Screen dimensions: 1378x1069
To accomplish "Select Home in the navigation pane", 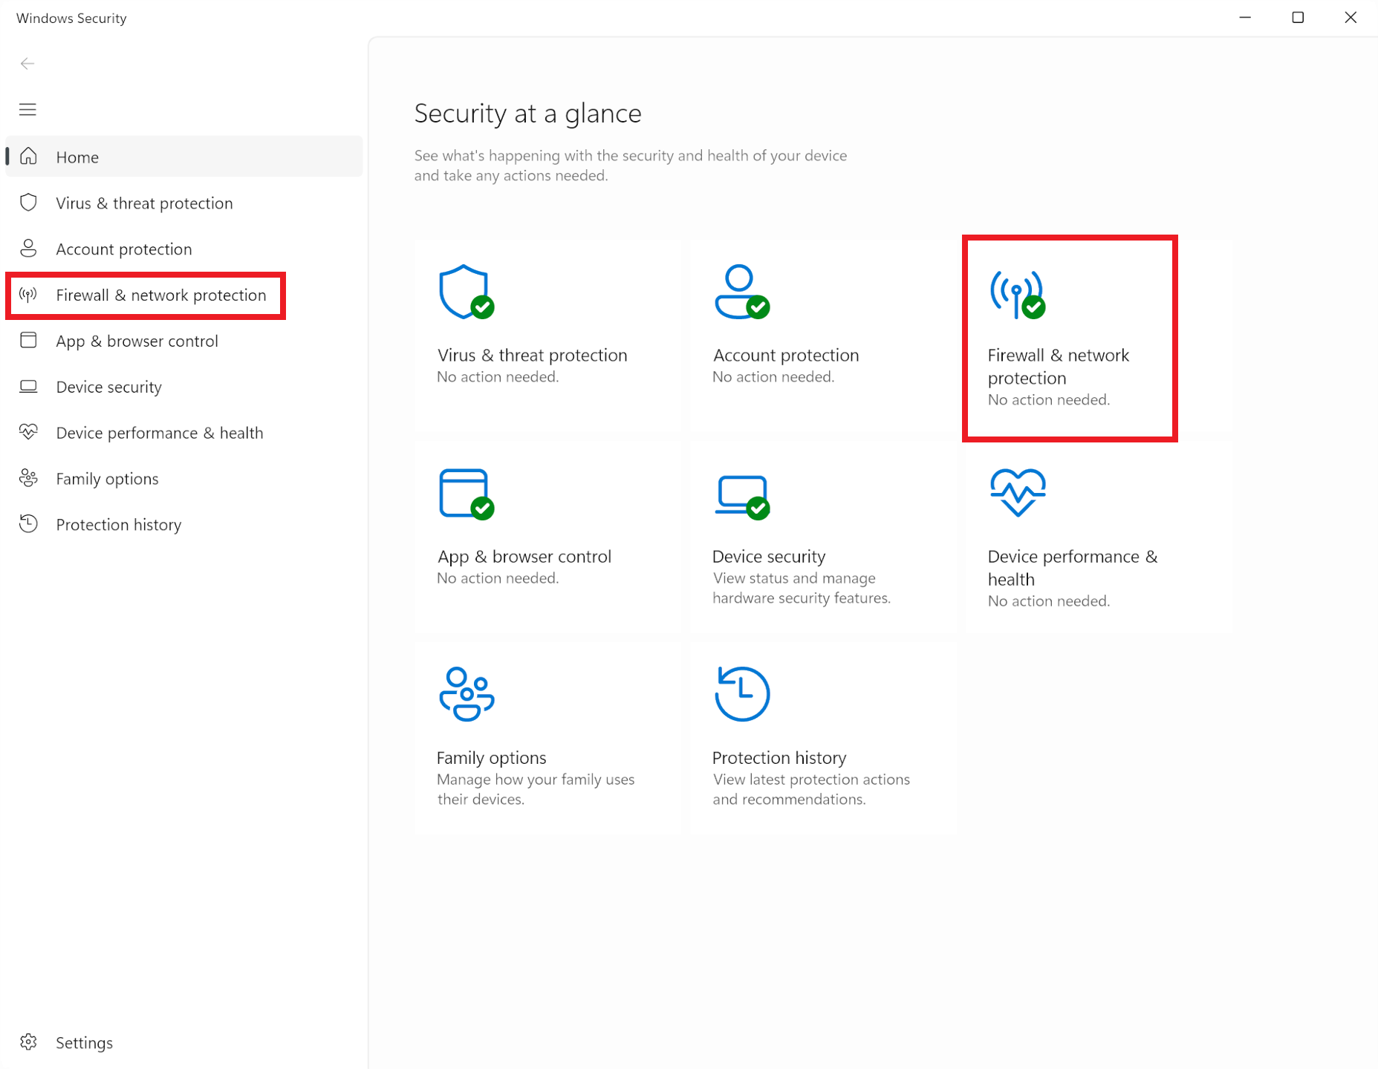I will [77, 157].
